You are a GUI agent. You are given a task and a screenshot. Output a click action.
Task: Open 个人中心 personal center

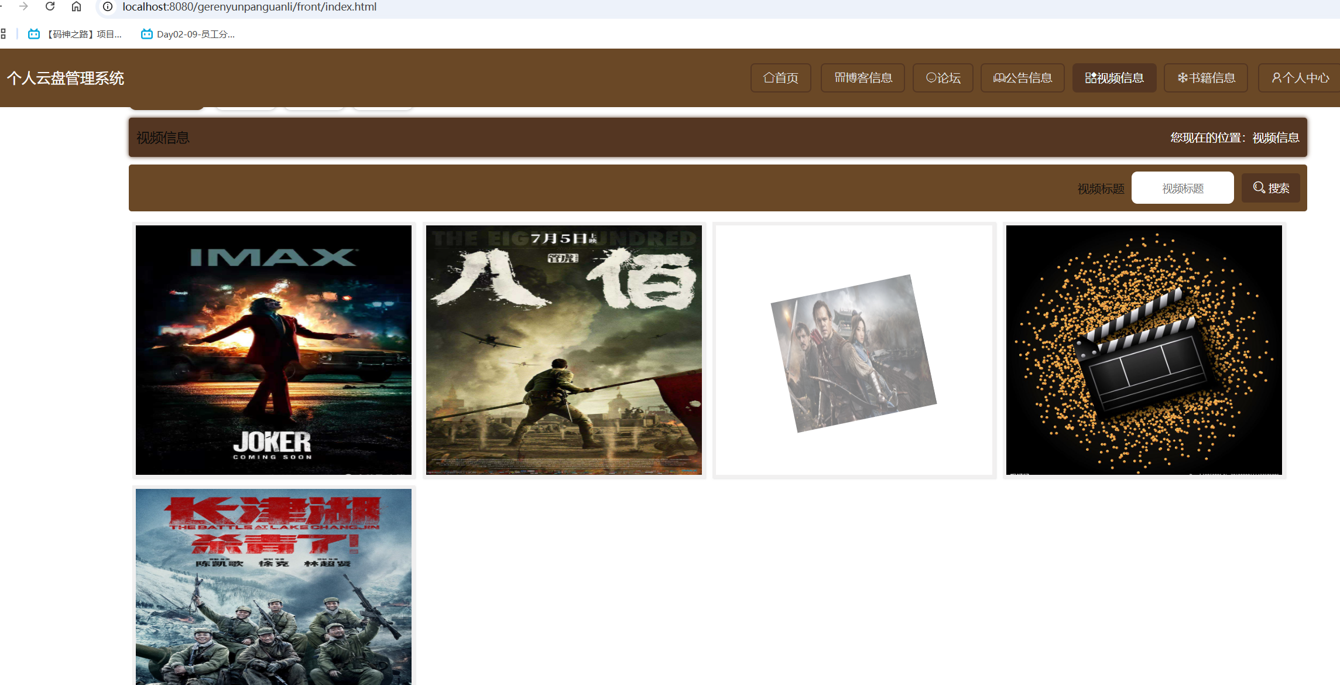1300,78
